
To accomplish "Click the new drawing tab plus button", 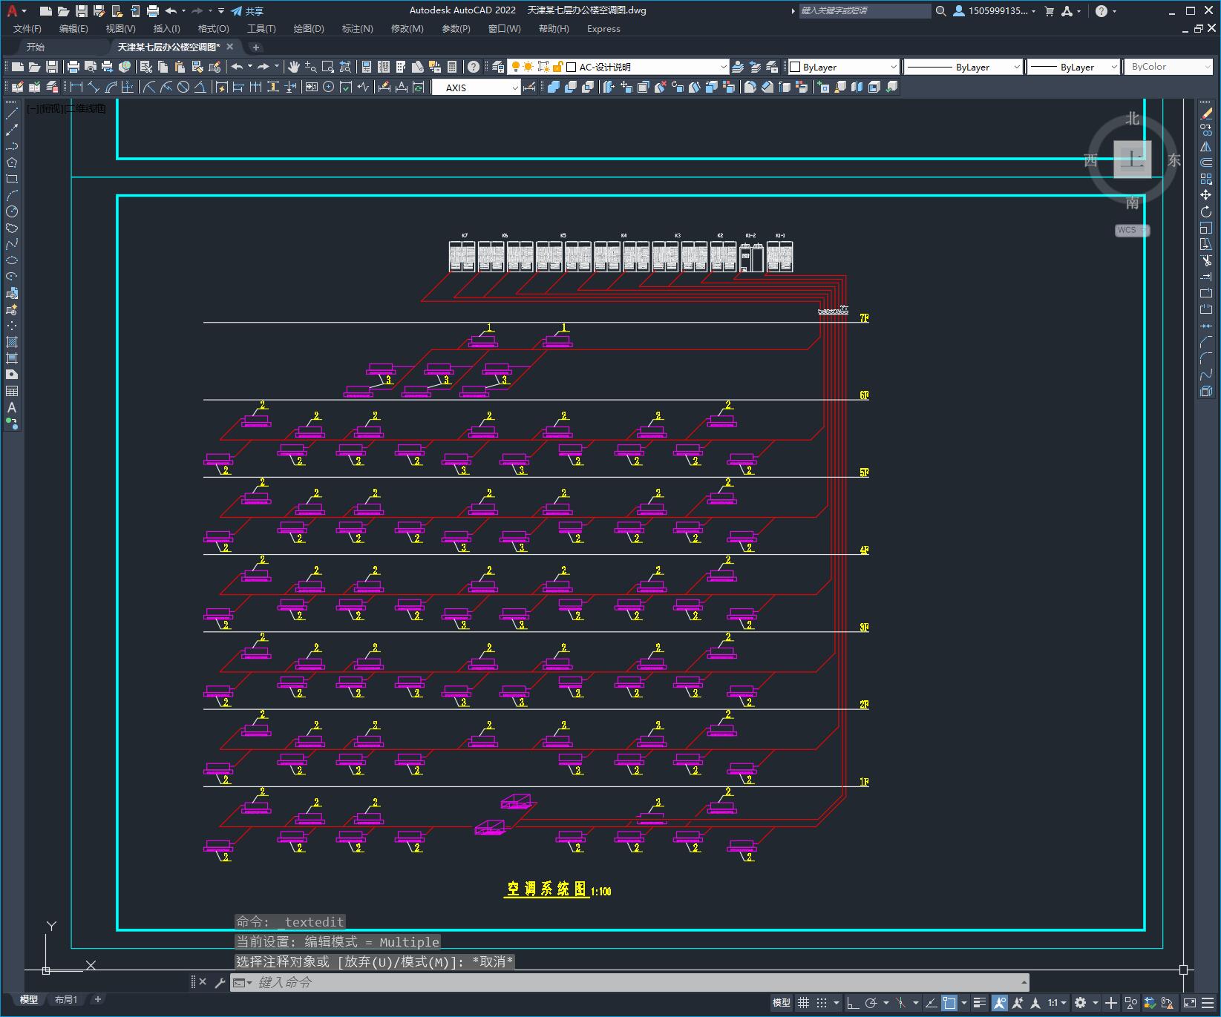I will (x=256, y=47).
